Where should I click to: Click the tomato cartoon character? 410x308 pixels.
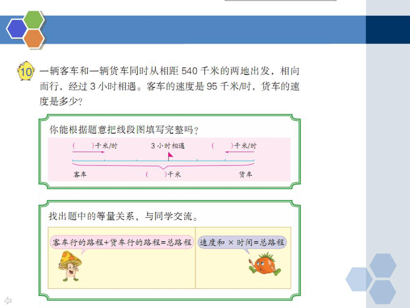coord(265,264)
